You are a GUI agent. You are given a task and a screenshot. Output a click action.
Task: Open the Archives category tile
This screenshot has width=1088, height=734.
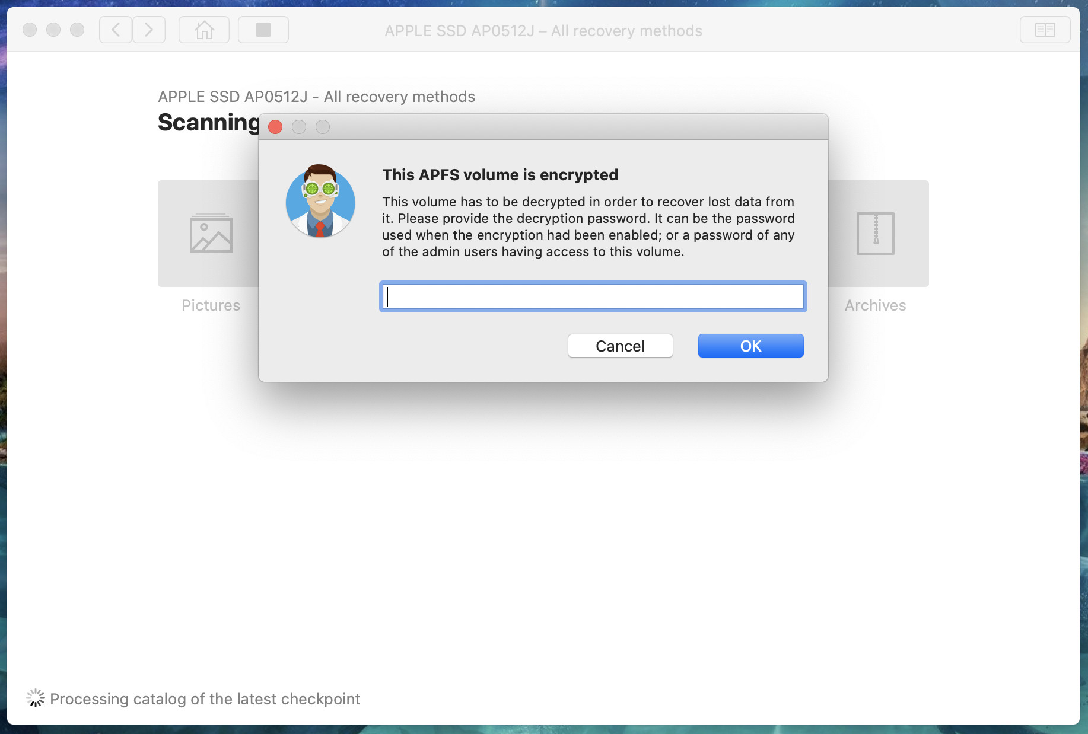(879, 234)
